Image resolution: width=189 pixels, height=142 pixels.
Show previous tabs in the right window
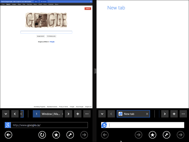[111, 114]
